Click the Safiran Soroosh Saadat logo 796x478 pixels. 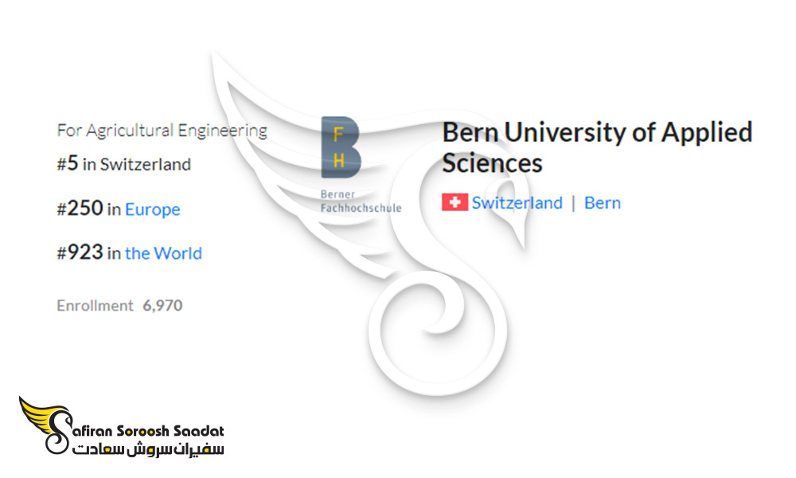122,425
